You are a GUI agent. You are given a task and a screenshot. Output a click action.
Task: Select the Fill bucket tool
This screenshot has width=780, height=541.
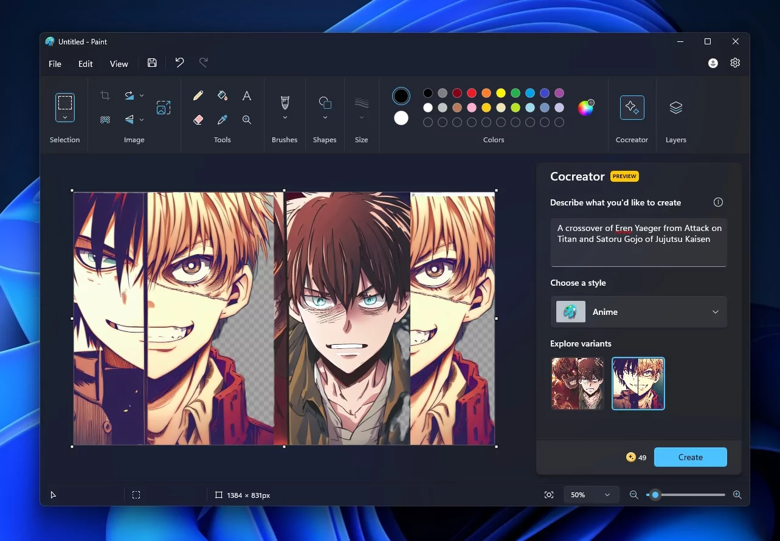(223, 95)
